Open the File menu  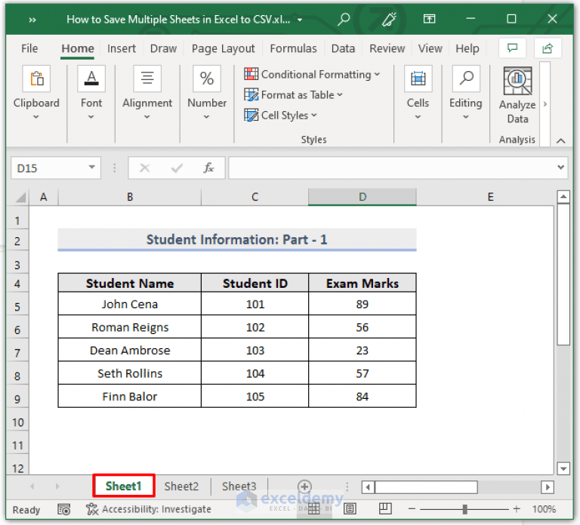(29, 48)
